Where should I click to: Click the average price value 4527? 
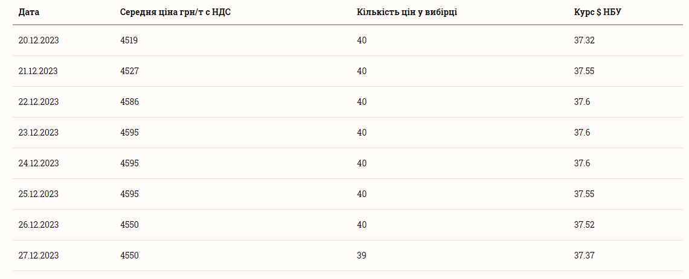click(x=129, y=71)
